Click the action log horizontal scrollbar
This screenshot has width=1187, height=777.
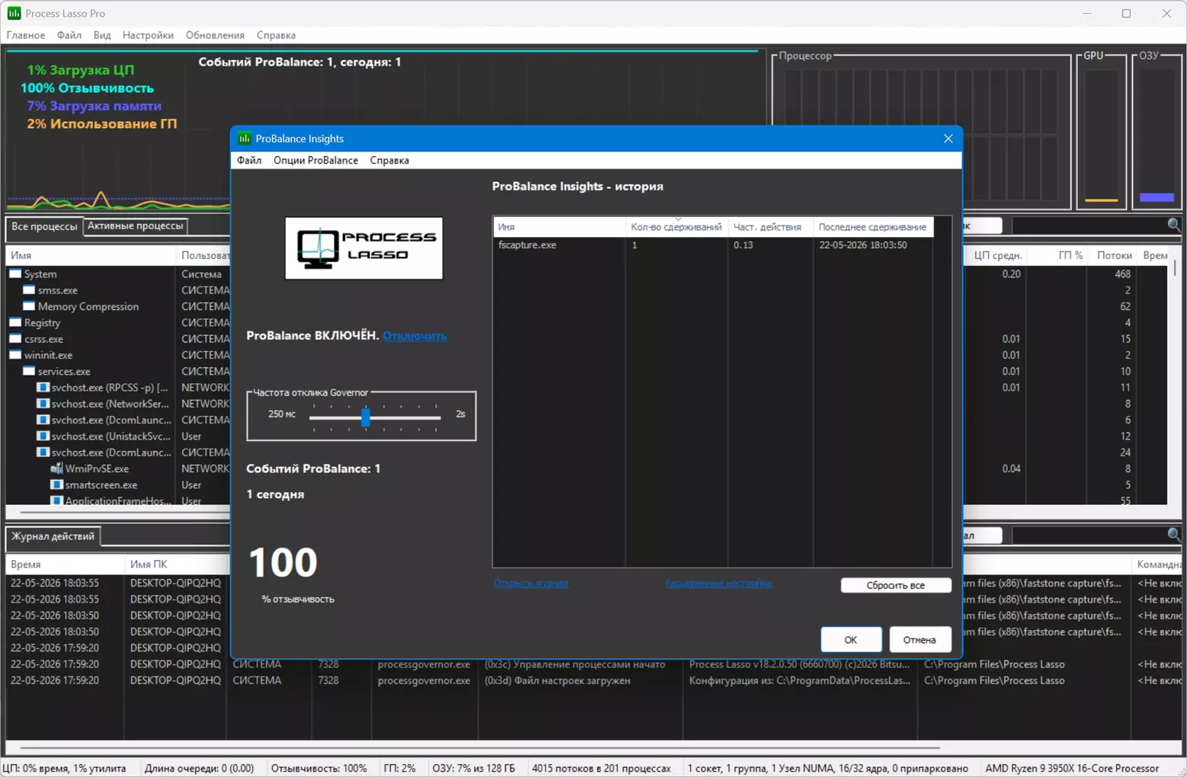coord(480,747)
